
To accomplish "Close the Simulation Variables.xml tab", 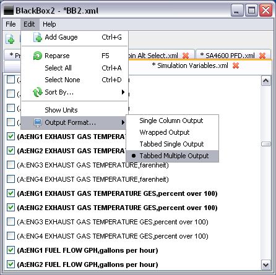I will click(236, 66).
